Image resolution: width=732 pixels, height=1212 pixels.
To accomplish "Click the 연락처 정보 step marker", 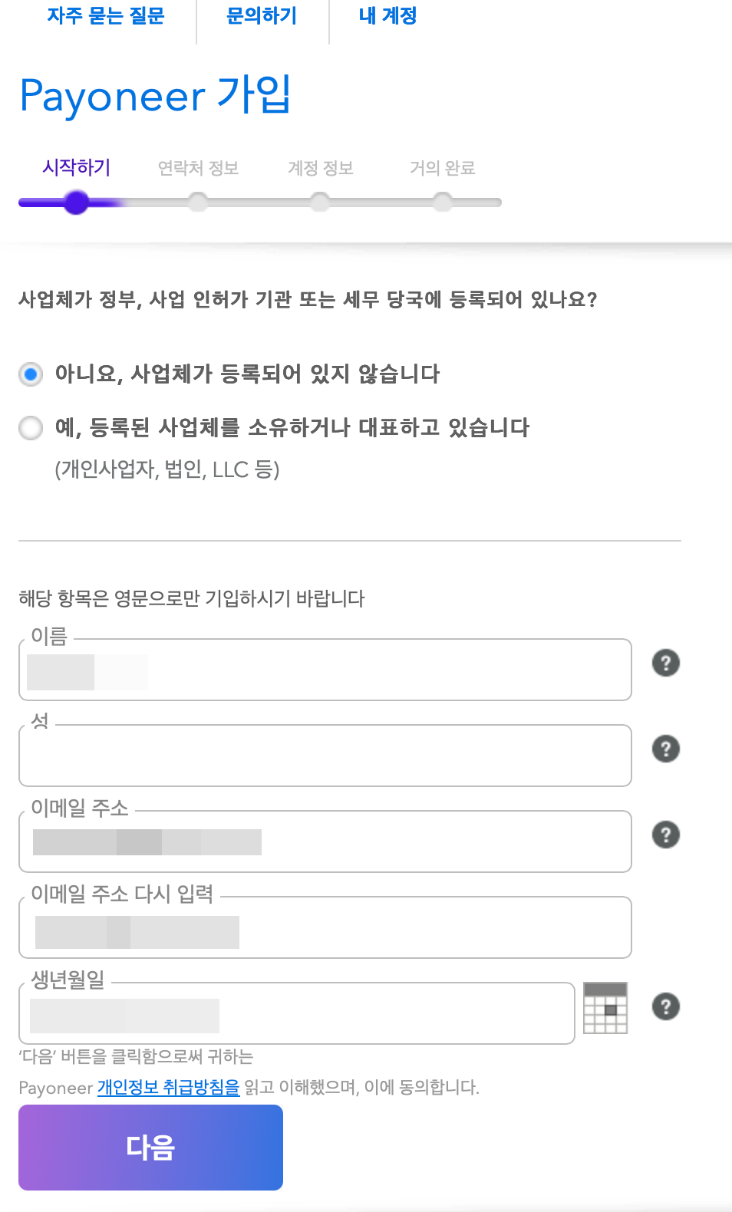I will [198, 203].
